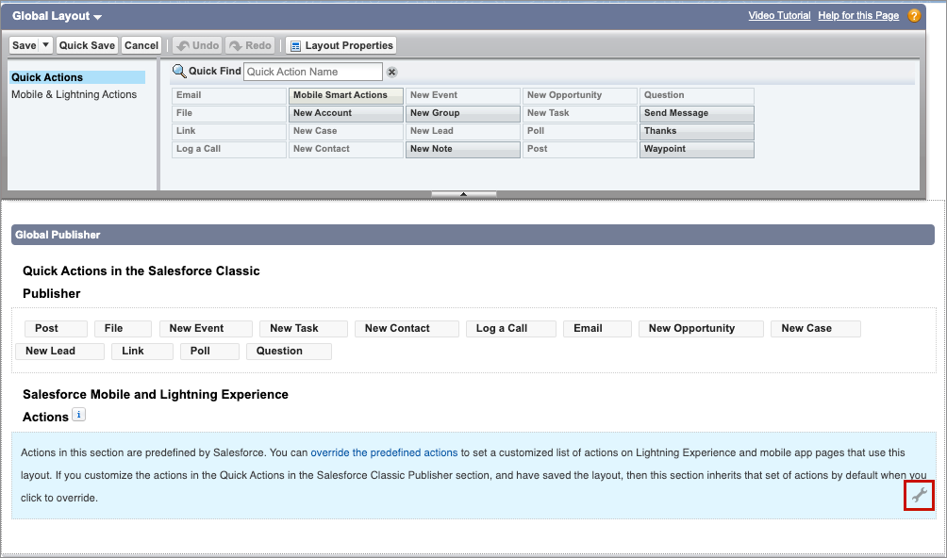Viewport: 947px width, 558px height.
Task: Click the wrench override icon
Action: pos(919,495)
